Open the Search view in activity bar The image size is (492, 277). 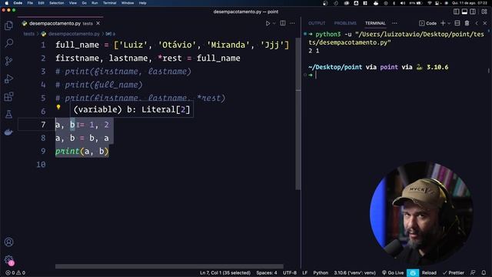[8, 43]
